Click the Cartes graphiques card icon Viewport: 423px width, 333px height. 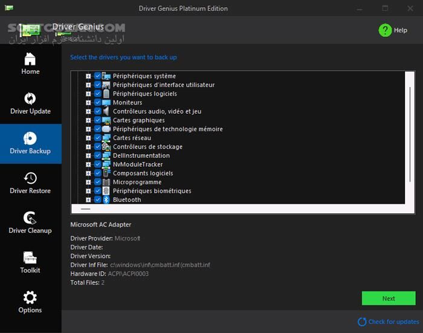[106, 120]
